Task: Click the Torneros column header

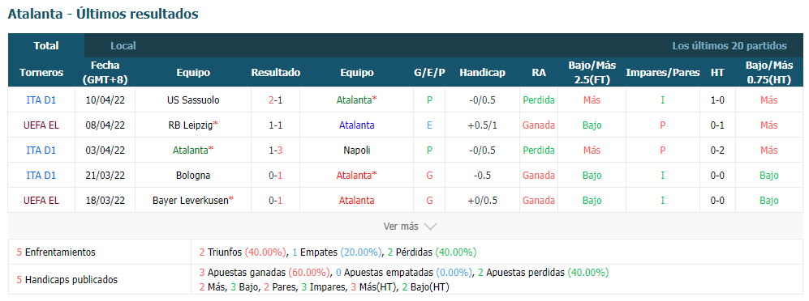Action: [41, 73]
